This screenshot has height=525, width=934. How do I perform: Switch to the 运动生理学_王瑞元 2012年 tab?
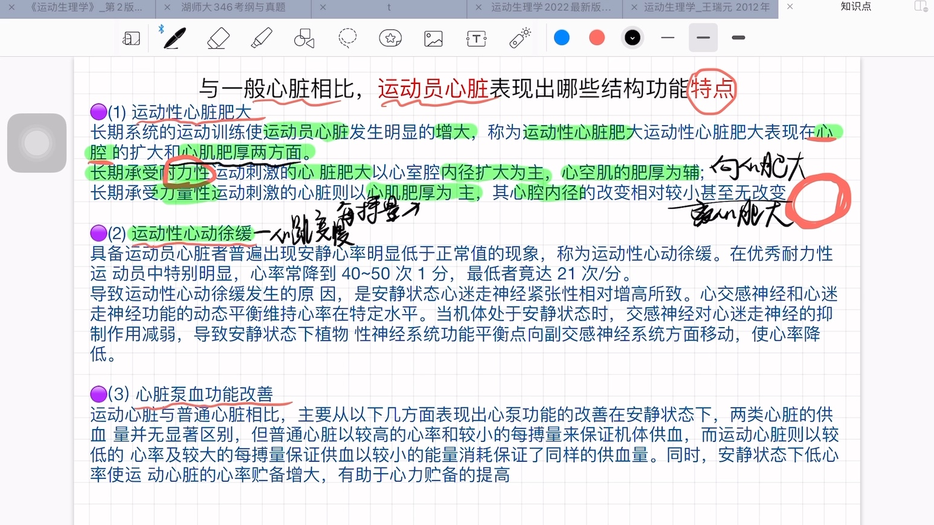point(707,7)
